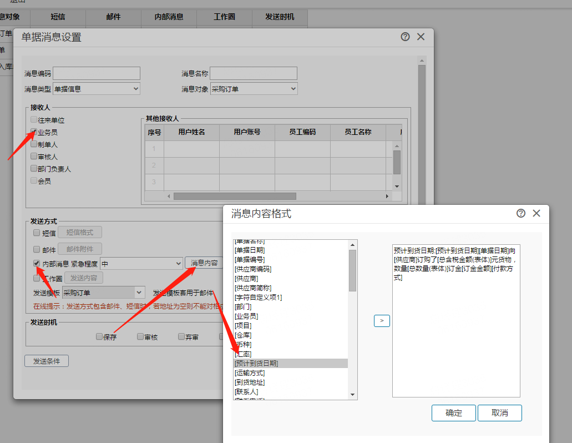The image size is (572, 443).
Task: Close the 单据消息设置 dialog
Action: tap(421, 37)
